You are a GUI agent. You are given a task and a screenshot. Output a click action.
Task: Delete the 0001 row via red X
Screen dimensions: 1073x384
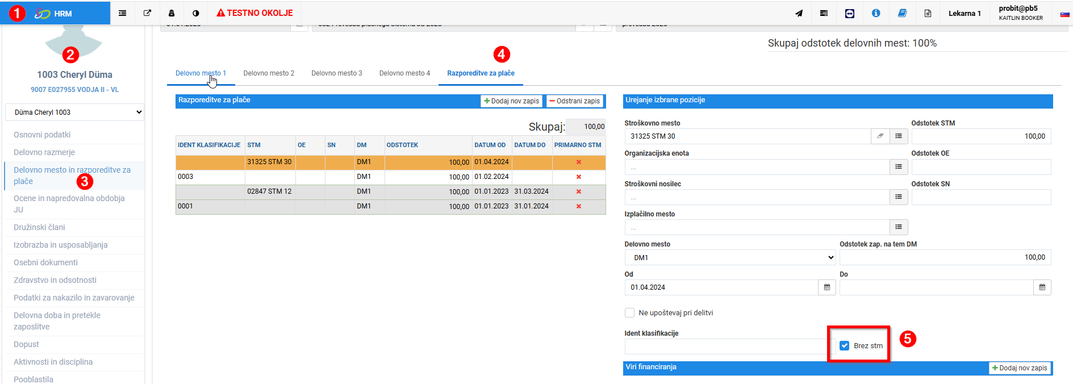click(x=579, y=206)
